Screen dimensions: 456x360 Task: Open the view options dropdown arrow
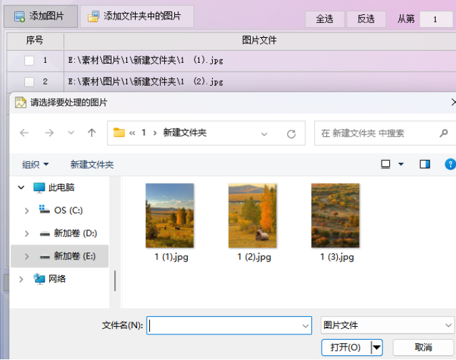401,164
